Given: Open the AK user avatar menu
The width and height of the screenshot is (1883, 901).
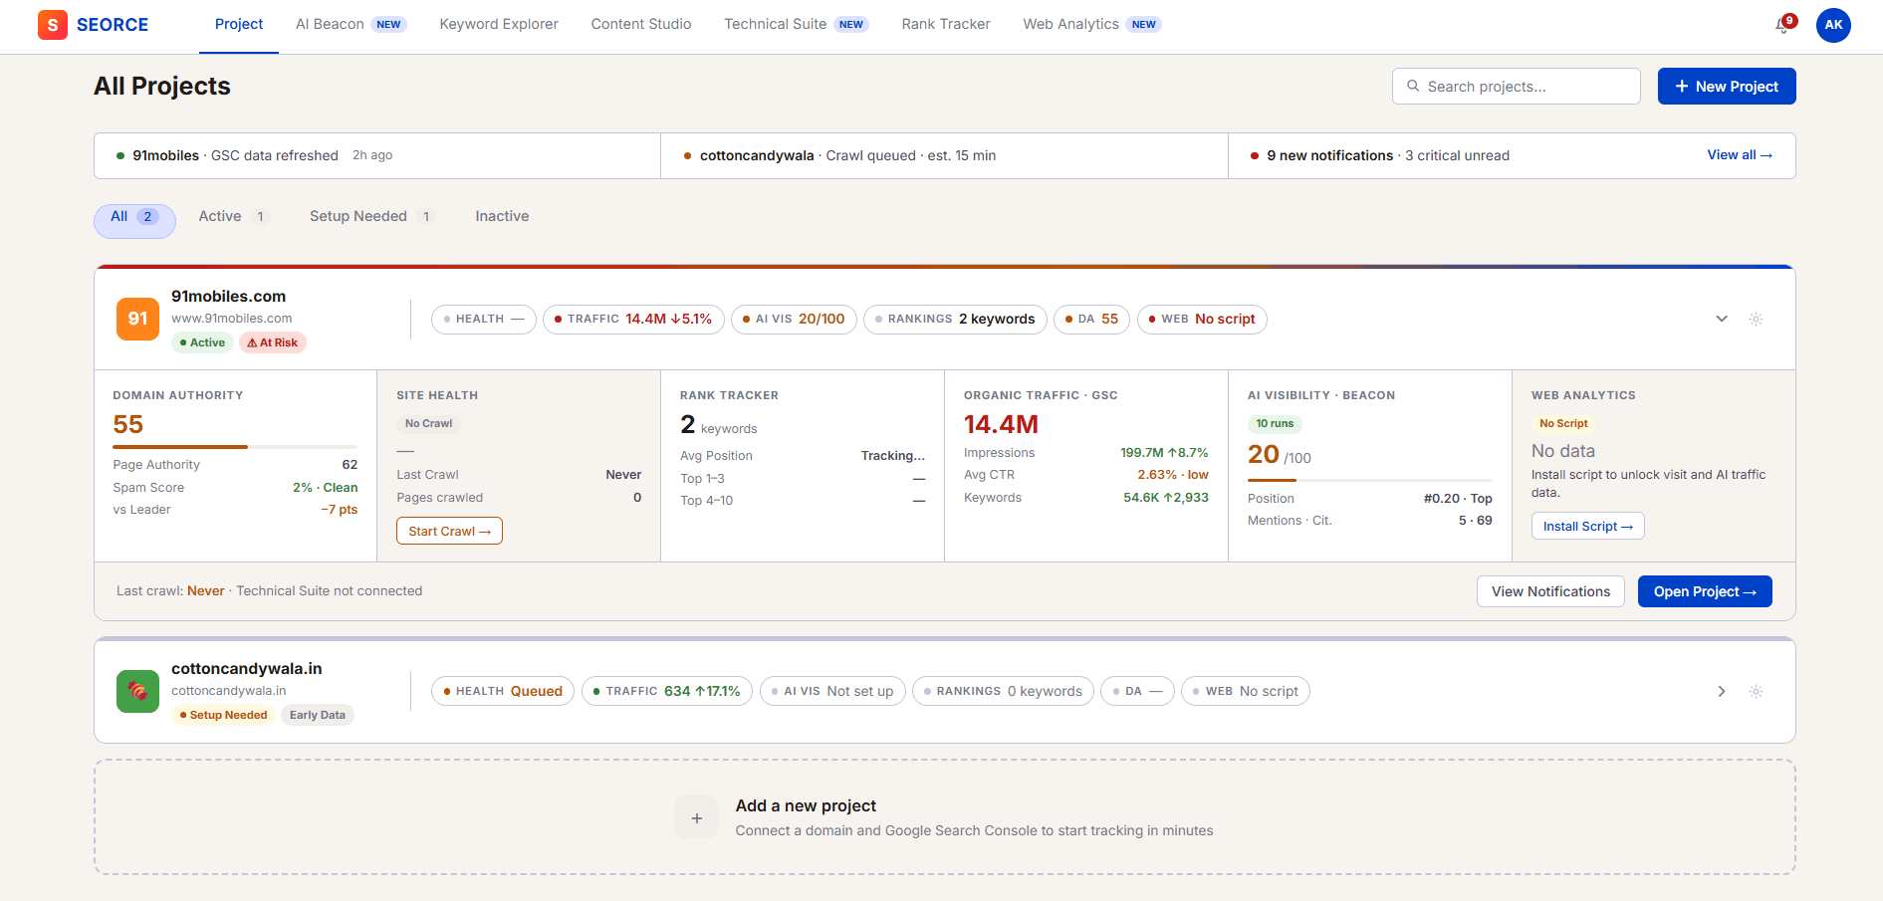Looking at the screenshot, I should tap(1833, 25).
